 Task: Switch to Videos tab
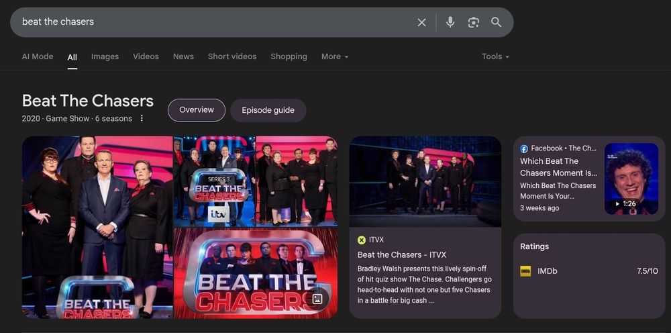coord(146,56)
